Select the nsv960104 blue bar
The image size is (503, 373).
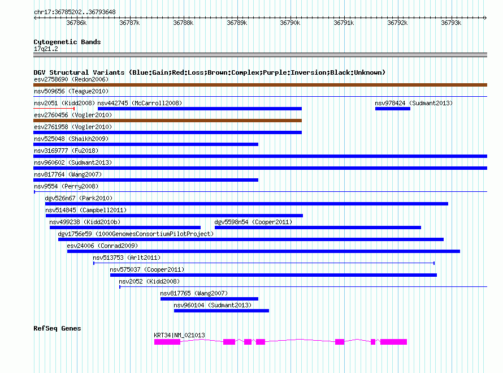click(222, 311)
